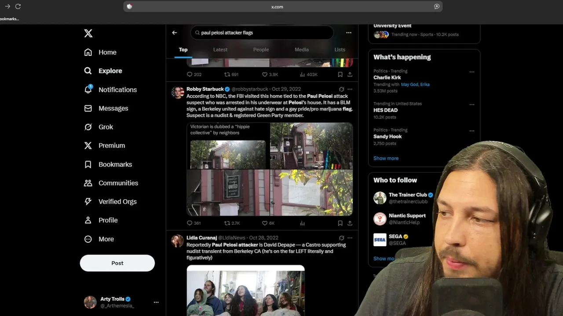Viewport: 563px width, 316px height.
Task: Click Grok icon on Lidia Curanaj post
Action: (341, 238)
